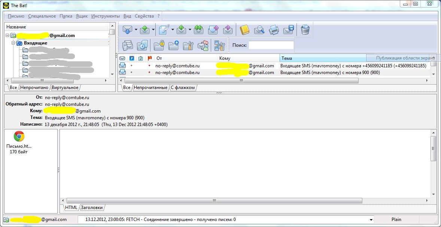Focus the Поиск search field

271,45
